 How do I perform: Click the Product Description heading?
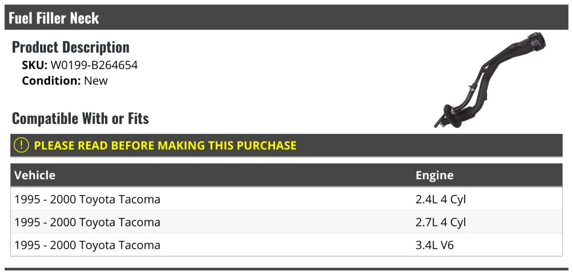71,47
